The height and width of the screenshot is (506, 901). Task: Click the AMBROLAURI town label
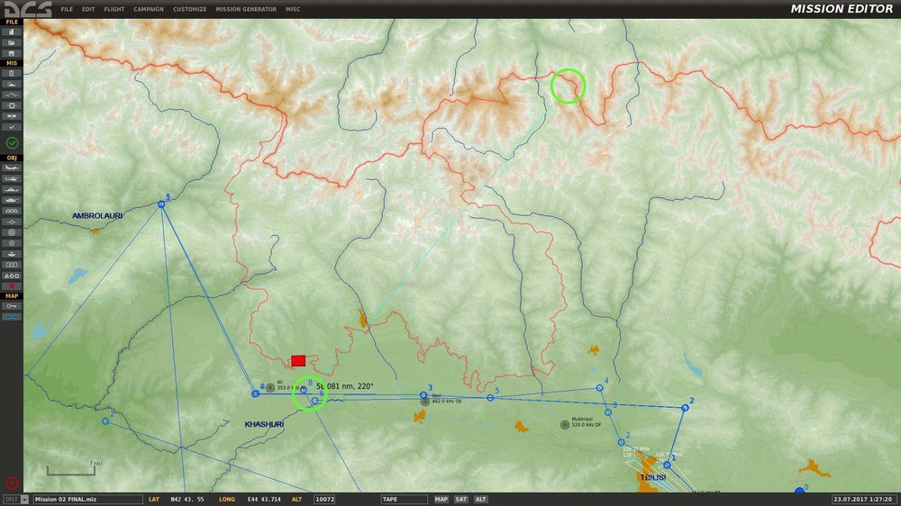97,216
